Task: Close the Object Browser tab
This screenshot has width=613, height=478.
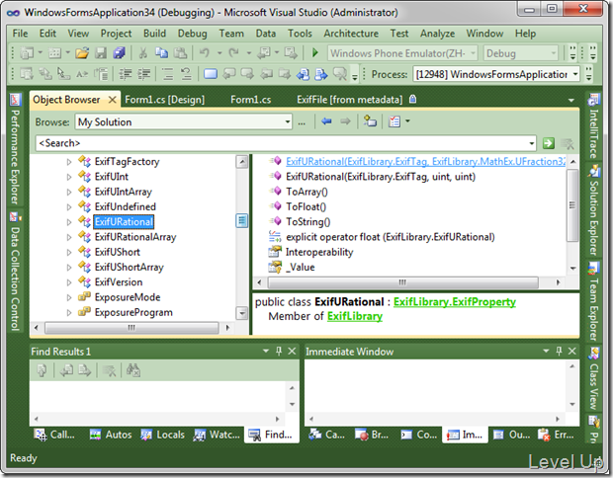Action: click(112, 100)
